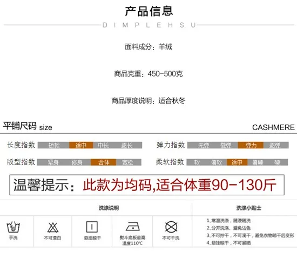Click the iron temperature 110℃ icon

pyautogui.click(x=133, y=227)
